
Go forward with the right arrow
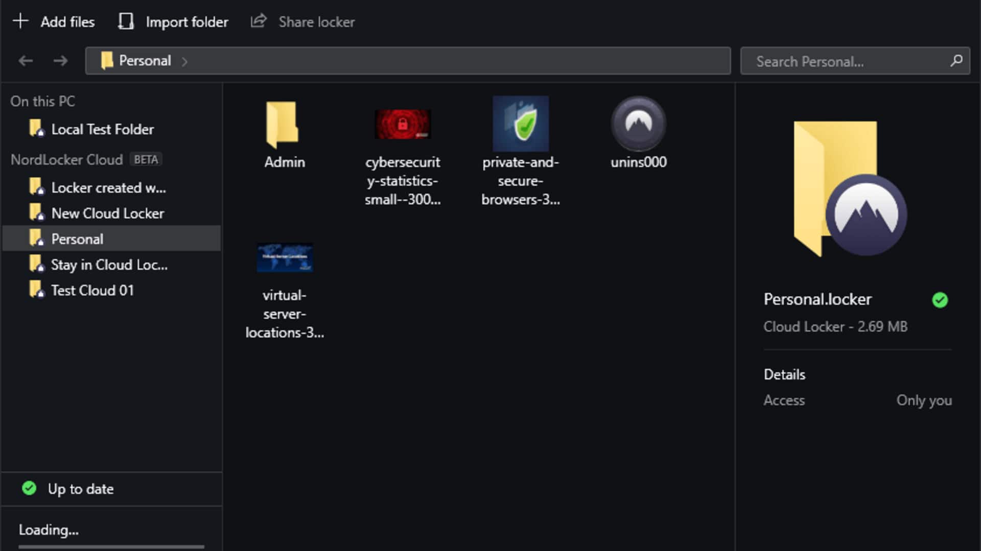pyautogui.click(x=60, y=61)
